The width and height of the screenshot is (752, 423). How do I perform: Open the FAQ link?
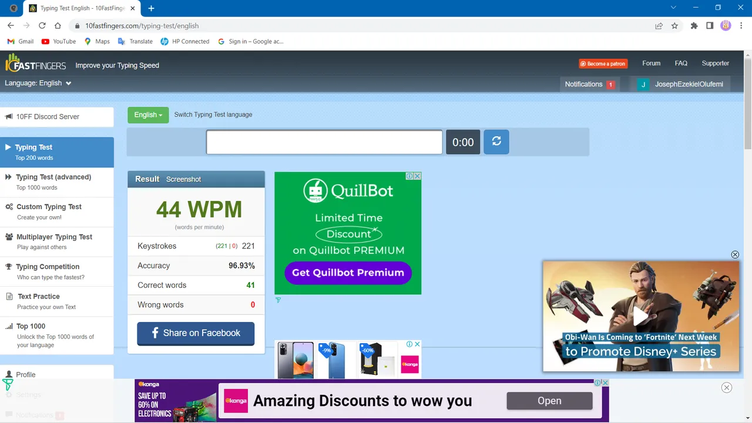click(681, 63)
